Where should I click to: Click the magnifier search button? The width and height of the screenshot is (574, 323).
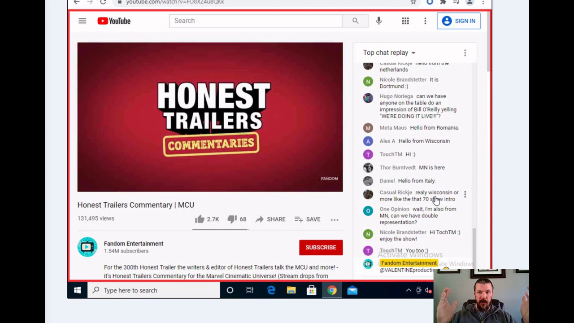pos(355,21)
